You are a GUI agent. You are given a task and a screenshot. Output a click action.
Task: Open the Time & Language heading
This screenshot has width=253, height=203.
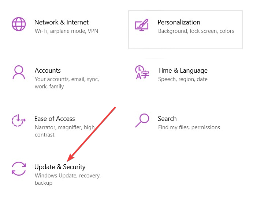pos(183,70)
